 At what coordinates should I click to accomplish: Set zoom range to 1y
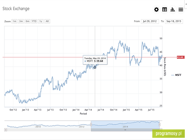(x=41, y=21)
